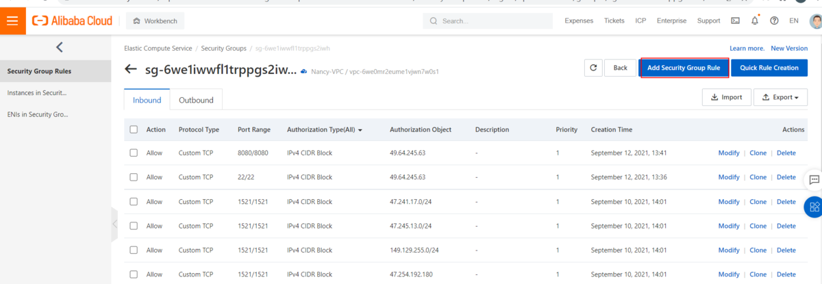Open the help question mark icon

[774, 21]
